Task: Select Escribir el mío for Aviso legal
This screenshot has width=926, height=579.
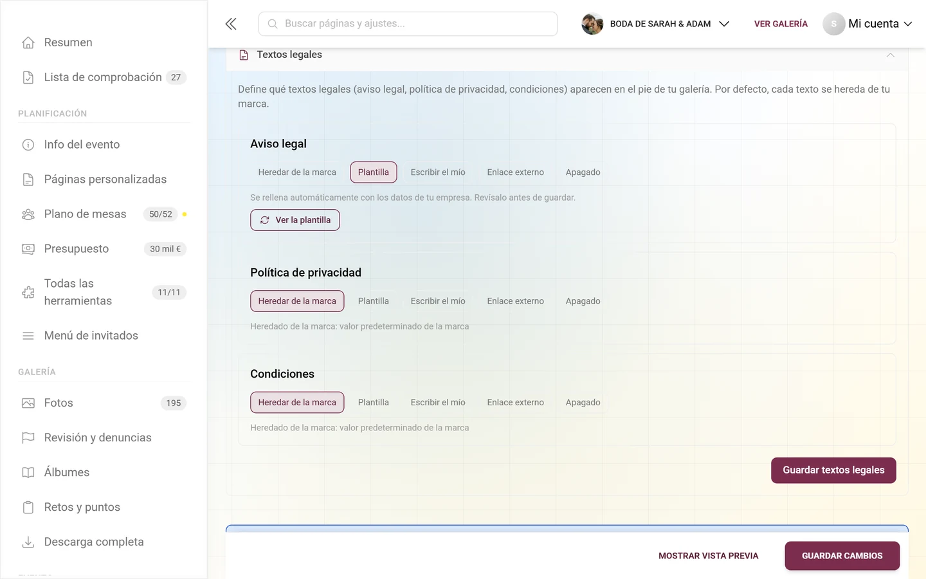Action: [x=438, y=172]
